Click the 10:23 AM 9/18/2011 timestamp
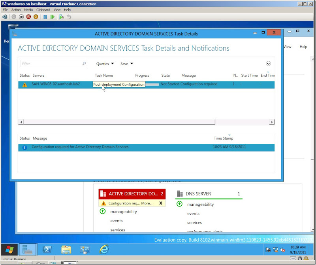316x265 pixels. pyautogui.click(x=229, y=147)
